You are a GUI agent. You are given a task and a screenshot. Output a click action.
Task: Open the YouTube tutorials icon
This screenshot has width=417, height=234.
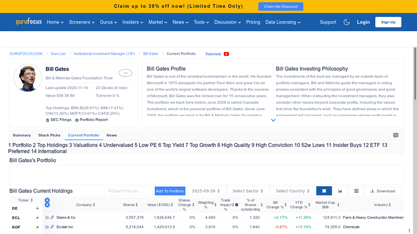tap(226, 54)
